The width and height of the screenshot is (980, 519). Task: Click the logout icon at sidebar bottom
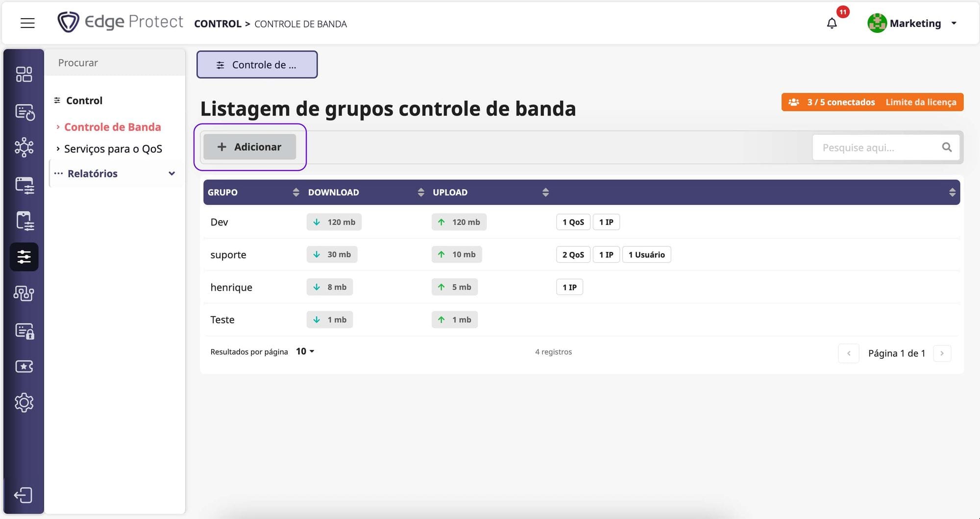(x=23, y=495)
